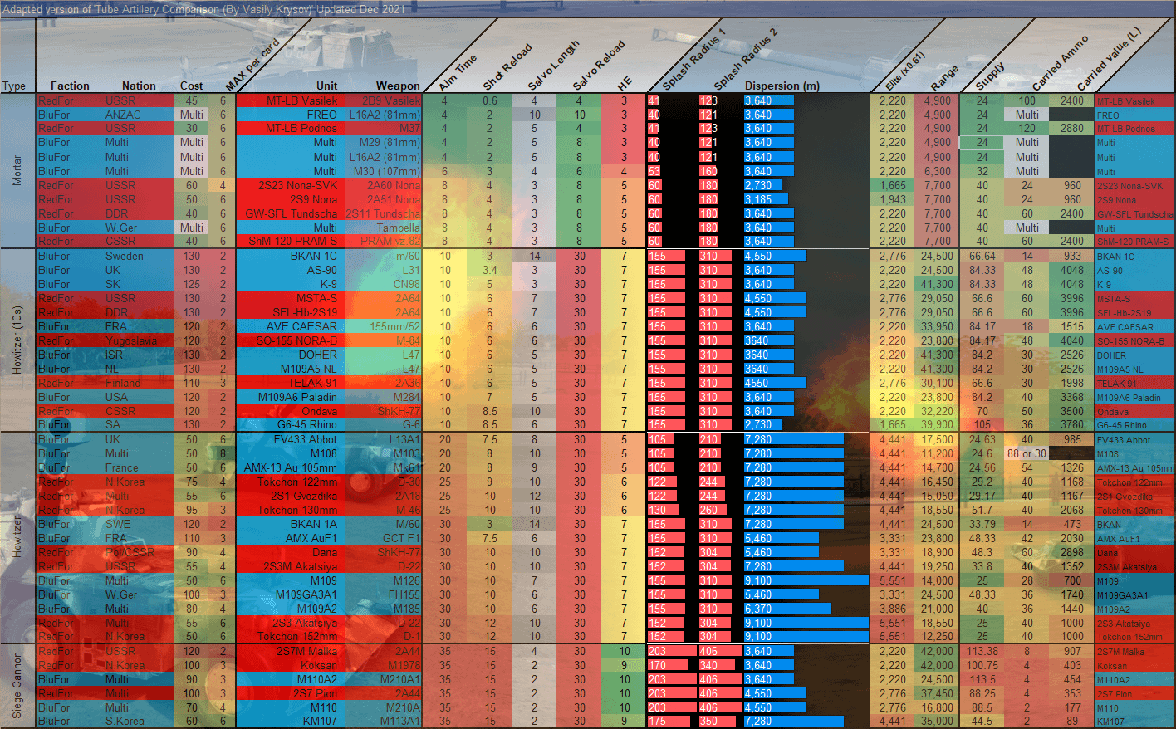Click the 'Type' column header
This screenshot has height=729, width=1176.
pos(13,86)
